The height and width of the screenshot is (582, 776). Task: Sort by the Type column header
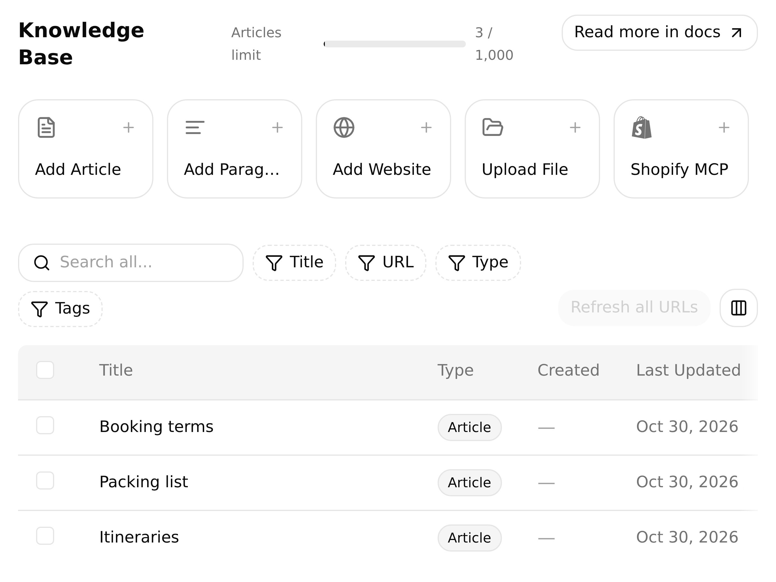tap(455, 371)
